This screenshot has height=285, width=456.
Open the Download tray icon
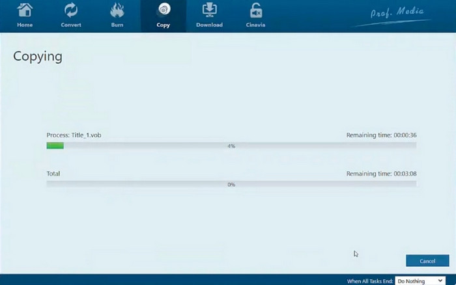click(209, 10)
